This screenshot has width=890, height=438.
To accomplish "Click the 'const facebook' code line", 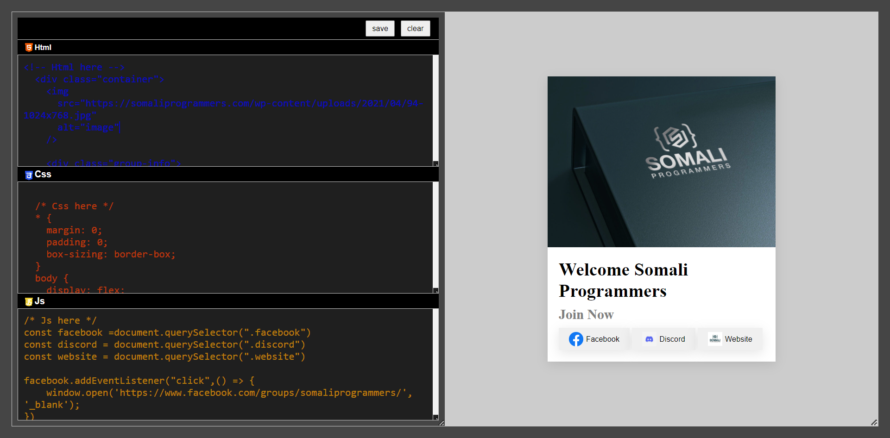I will (167, 332).
